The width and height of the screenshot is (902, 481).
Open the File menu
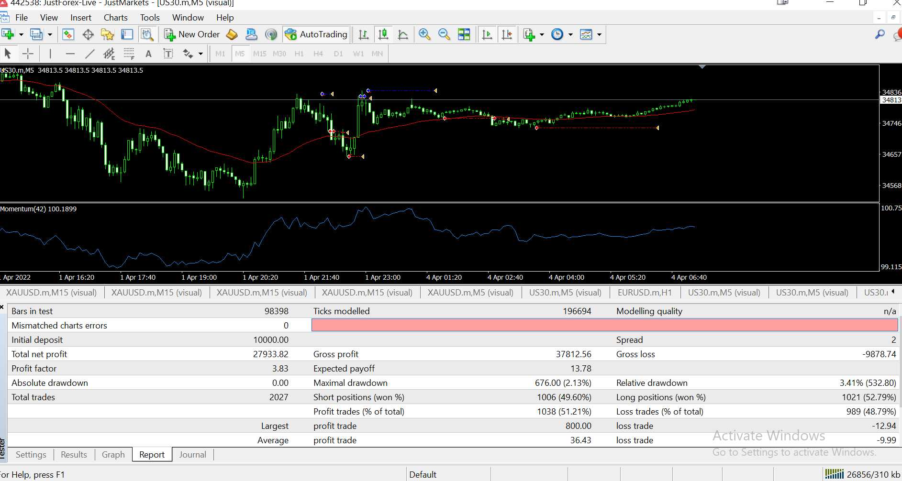point(22,18)
